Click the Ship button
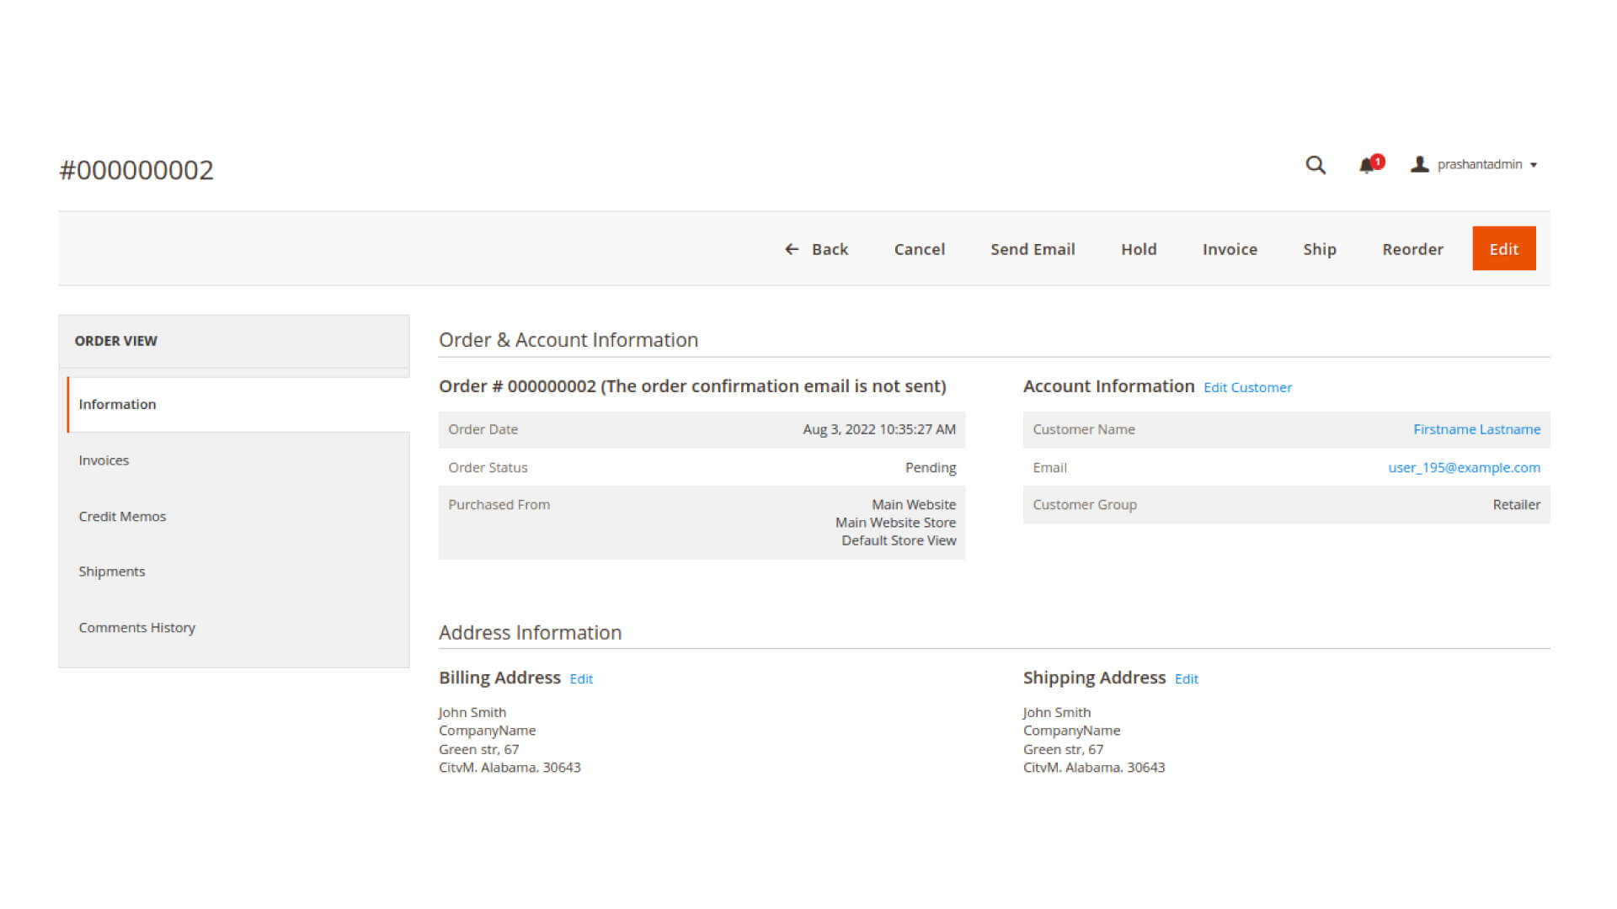 tap(1319, 249)
